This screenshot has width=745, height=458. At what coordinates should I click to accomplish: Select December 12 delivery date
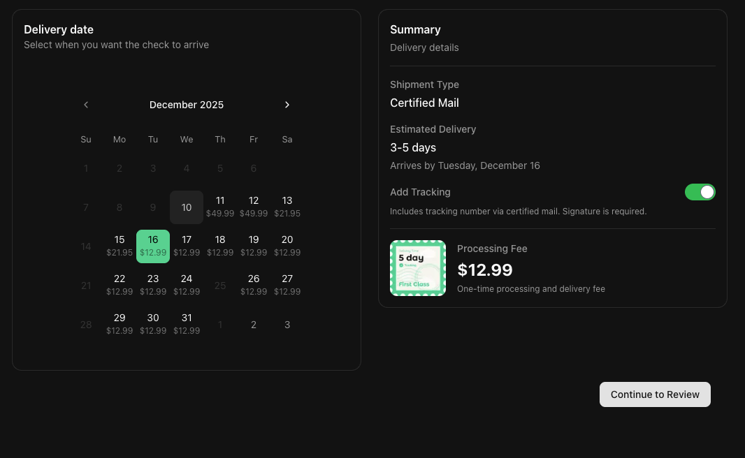(254, 207)
